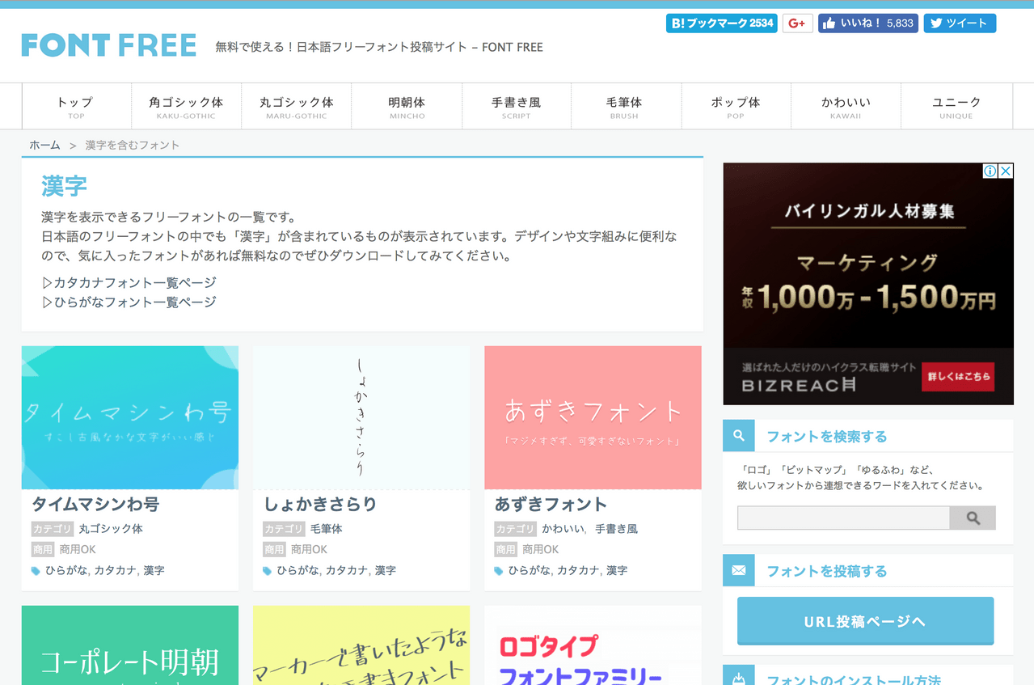Click 丸ゴシック体 category of タイムマシンわ号
1034x685 pixels.
(x=111, y=529)
